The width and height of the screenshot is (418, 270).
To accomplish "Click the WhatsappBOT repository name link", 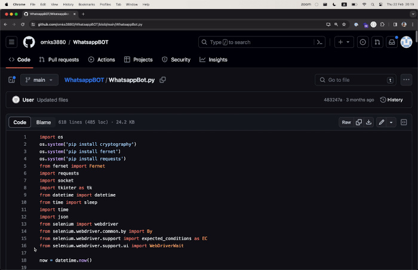I will click(x=91, y=42).
